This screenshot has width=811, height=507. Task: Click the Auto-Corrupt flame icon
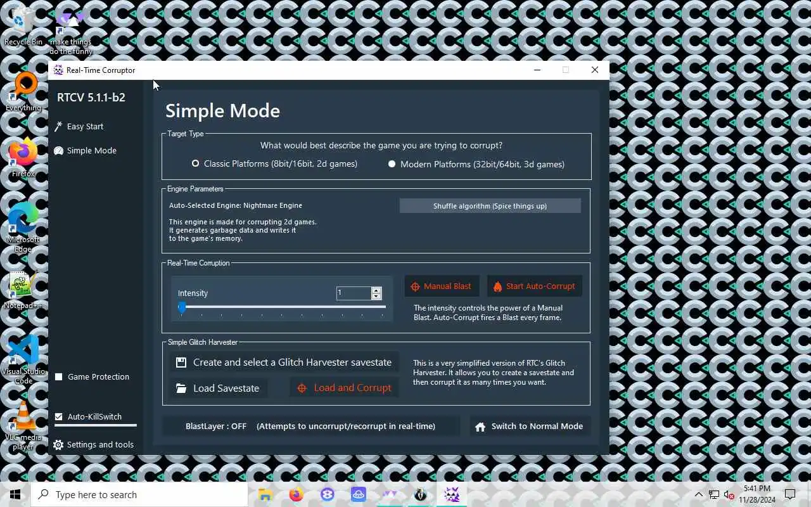coord(497,286)
